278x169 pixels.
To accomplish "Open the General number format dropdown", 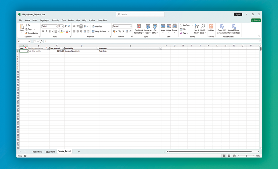I will [131, 26].
